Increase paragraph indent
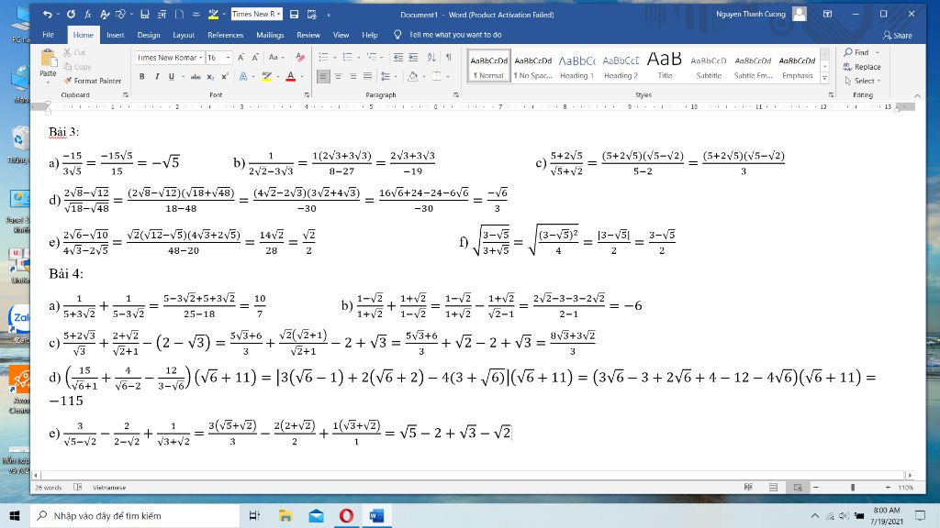Viewport: 940px width, 528px height. tap(413, 58)
